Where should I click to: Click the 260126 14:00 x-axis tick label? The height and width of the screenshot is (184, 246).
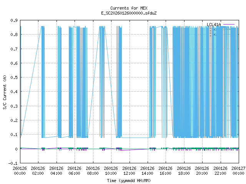(x=147, y=171)
